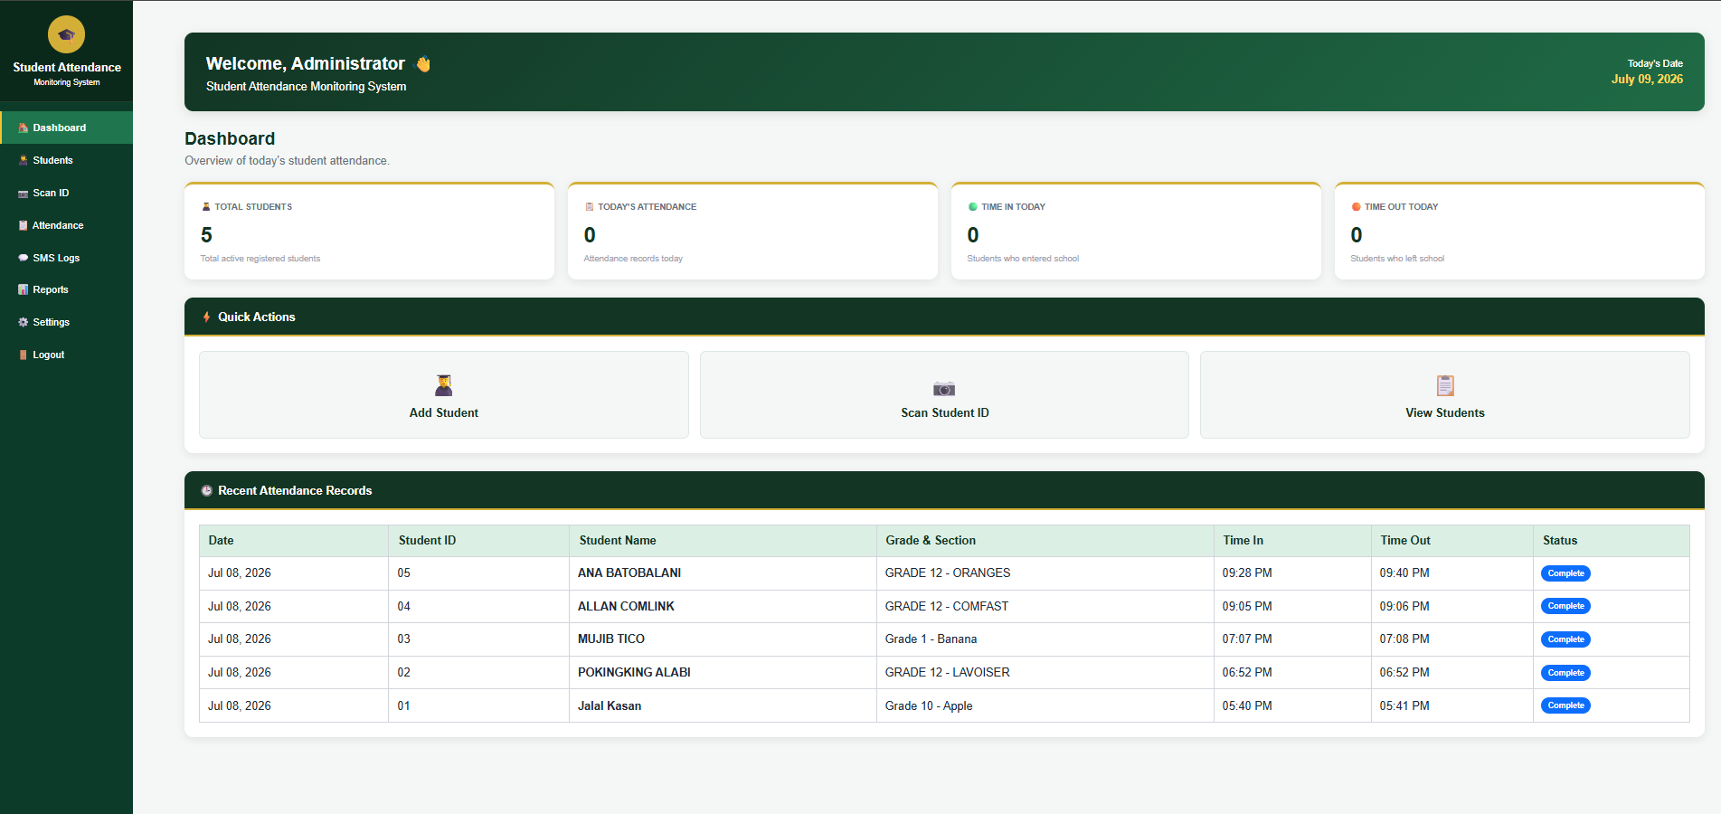Open the Dashboard menu item
This screenshot has width=1721, height=814.
pyautogui.click(x=66, y=128)
